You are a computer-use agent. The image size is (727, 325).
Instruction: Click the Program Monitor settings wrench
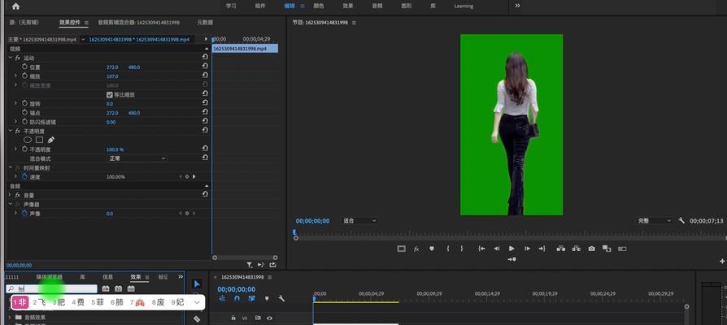681,221
